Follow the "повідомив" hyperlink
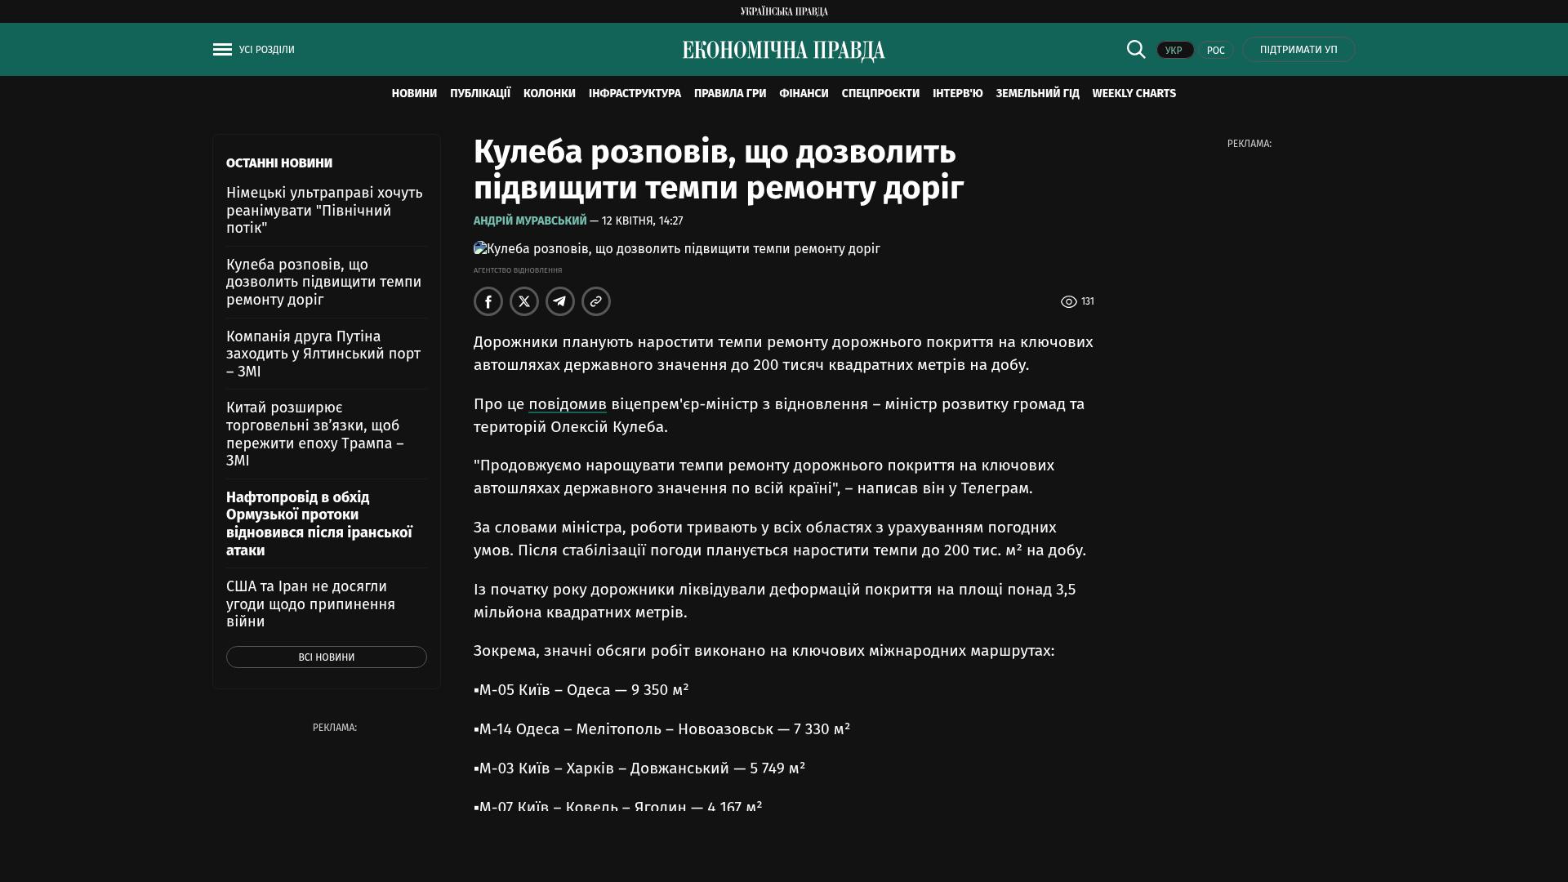This screenshot has width=1568, height=882. [567, 404]
